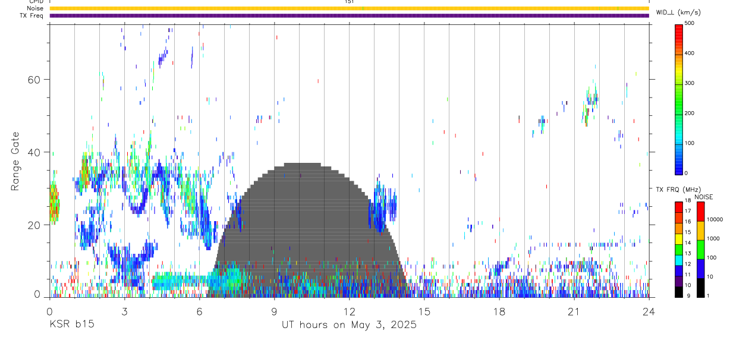Click the WID⊥ (km/s) colorbar title

(x=679, y=12)
